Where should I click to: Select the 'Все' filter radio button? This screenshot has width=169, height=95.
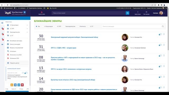[x=36, y=26]
